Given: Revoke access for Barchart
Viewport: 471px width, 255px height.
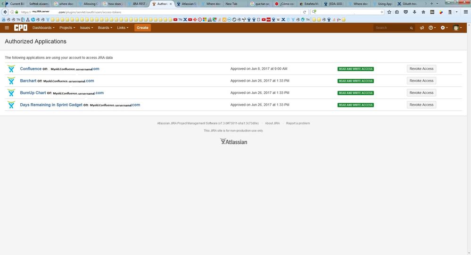Looking at the screenshot, I should click(x=421, y=81).
